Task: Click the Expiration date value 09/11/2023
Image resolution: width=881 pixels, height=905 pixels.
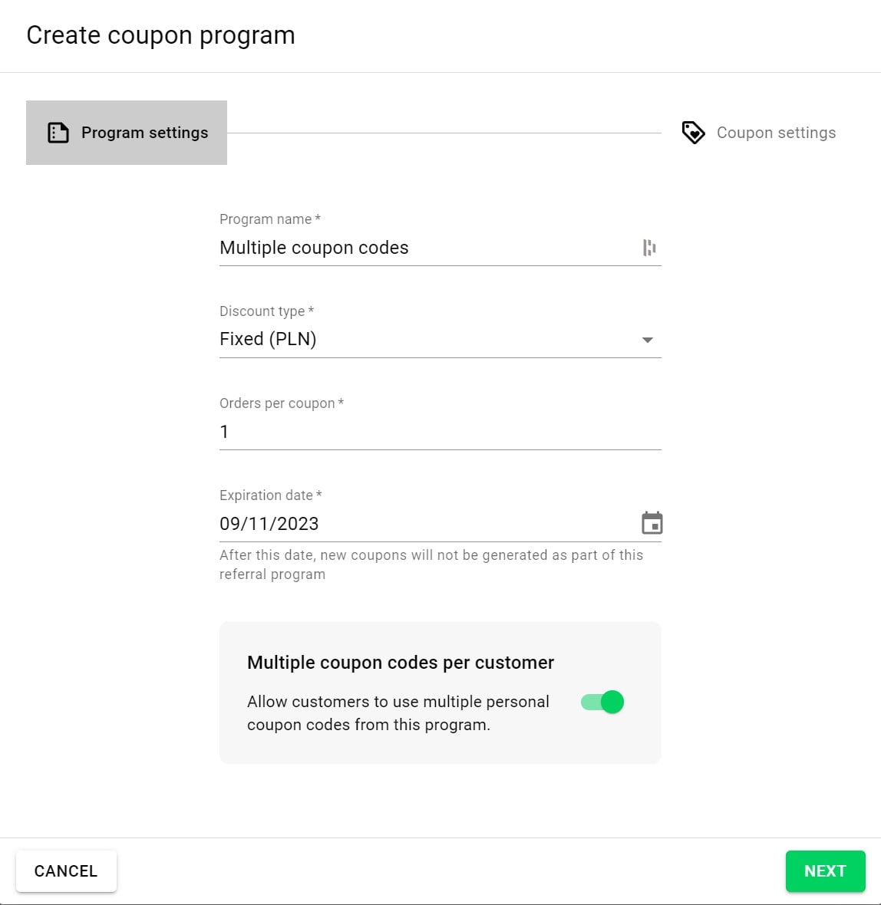Action: click(x=269, y=524)
